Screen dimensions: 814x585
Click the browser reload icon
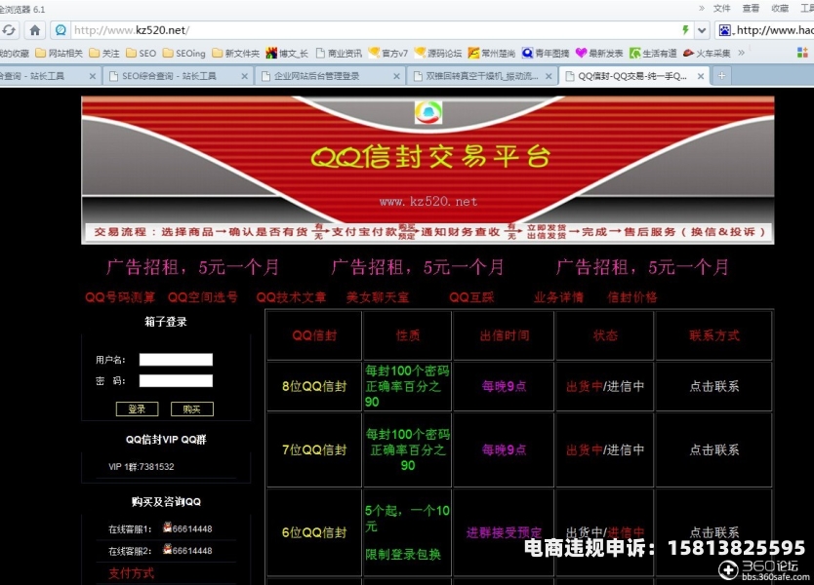click(x=9, y=30)
